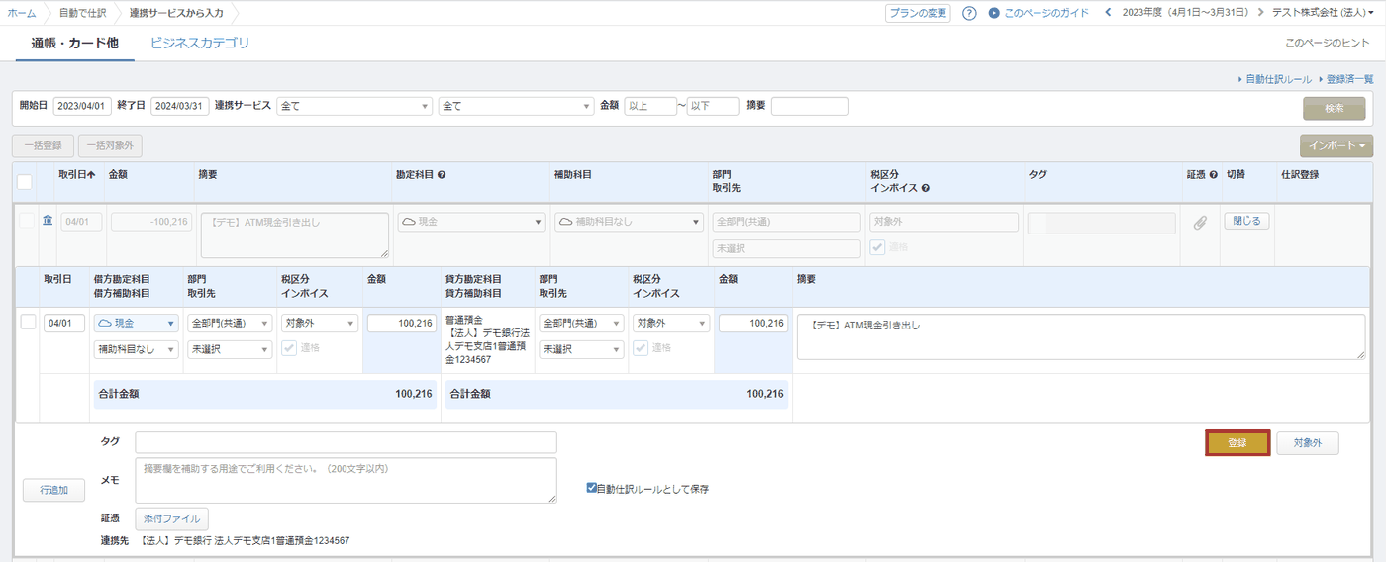Image resolution: width=1386 pixels, height=562 pixels.
Task: Click help icon next to 勘定科目 header
Action: (442, 174)
